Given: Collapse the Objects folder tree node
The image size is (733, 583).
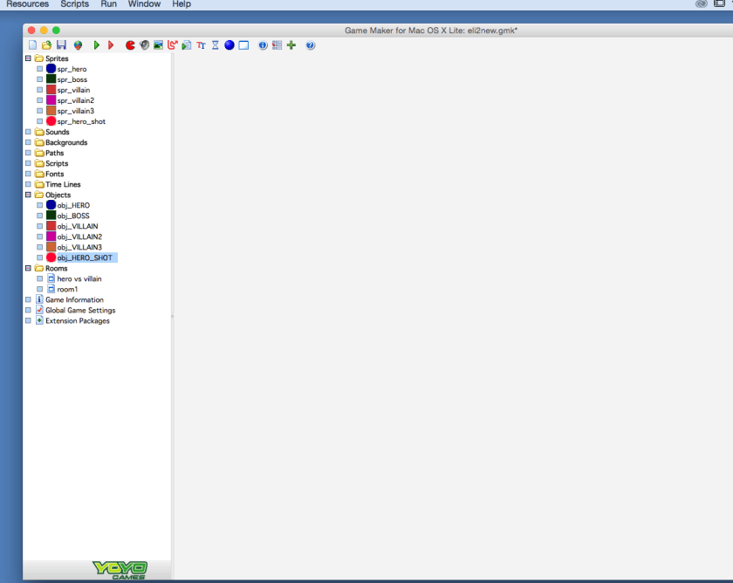Looking at the screenshot, I should click(28, 195).
